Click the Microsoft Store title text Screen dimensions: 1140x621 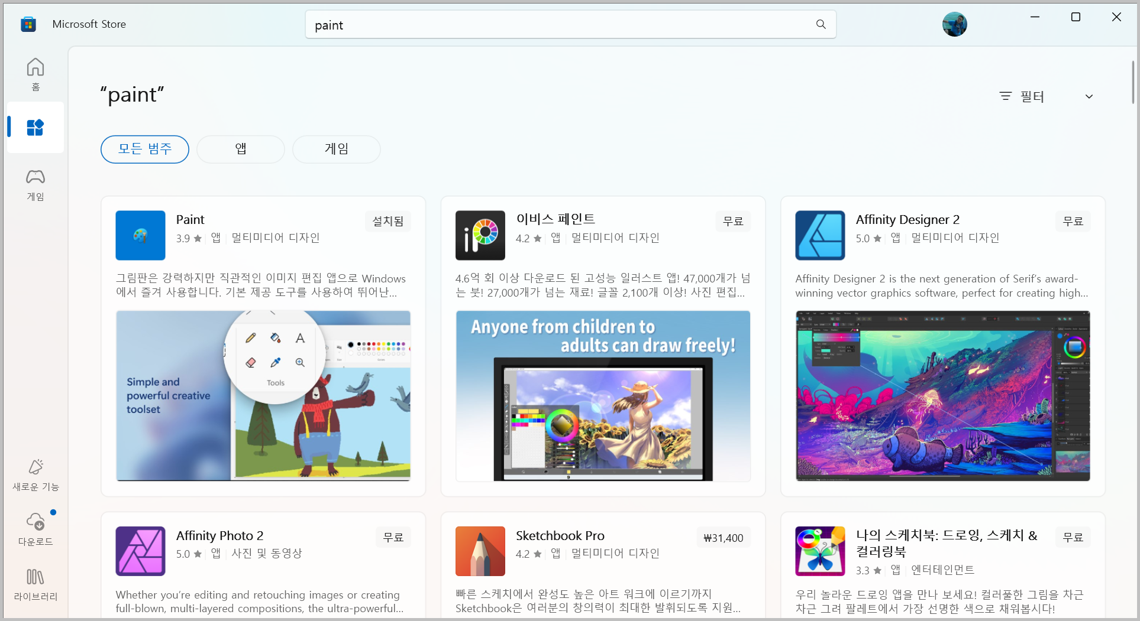89,24
